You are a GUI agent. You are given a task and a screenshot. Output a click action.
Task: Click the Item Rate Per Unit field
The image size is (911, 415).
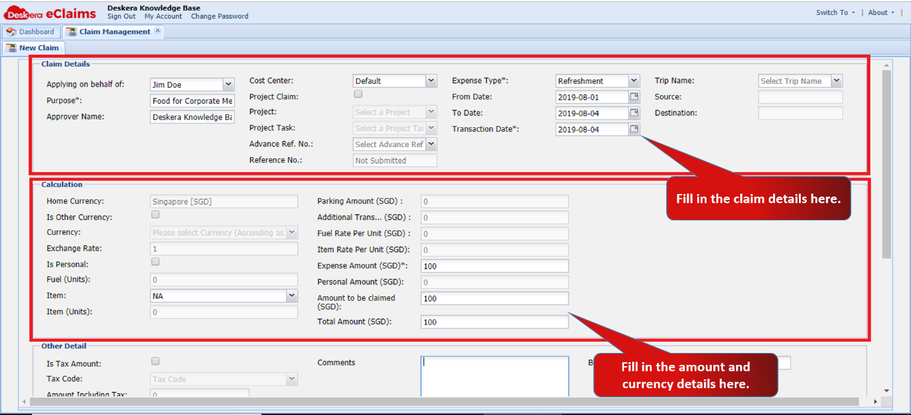[x=494, y=250]
